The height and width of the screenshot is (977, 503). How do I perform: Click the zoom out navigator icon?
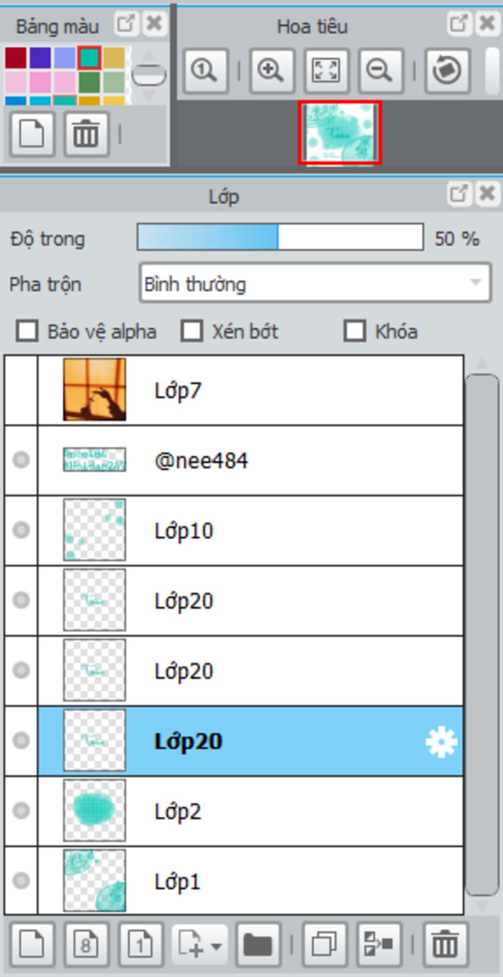381,70
